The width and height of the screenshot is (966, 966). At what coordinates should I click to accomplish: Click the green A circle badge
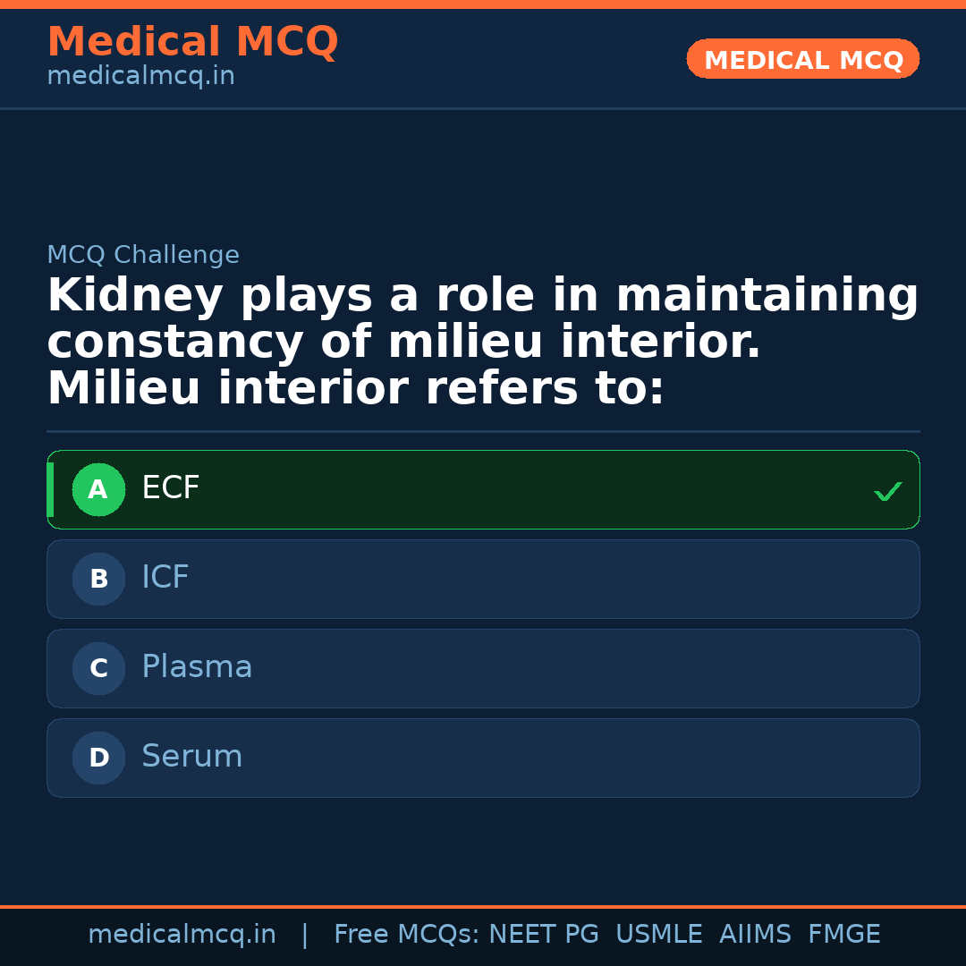coord(98,490)
